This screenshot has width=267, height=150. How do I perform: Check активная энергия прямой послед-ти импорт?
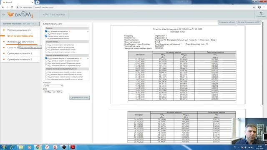(46, 72)
